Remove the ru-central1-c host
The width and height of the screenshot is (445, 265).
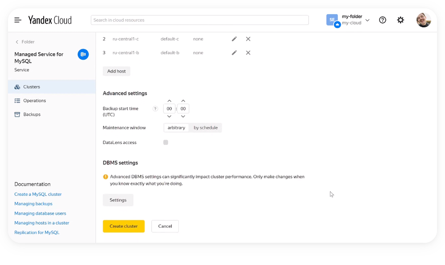click(248, 39)
